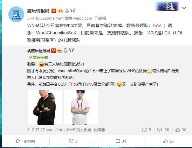Open the owl profile avatar
Viewport: 192px width, 148px height.
(16, 14)
